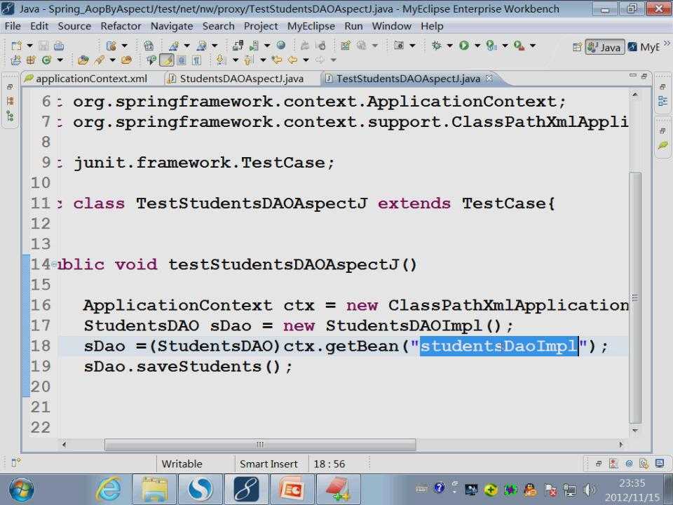Open the Debug dropdown arrow

[449, 46]
